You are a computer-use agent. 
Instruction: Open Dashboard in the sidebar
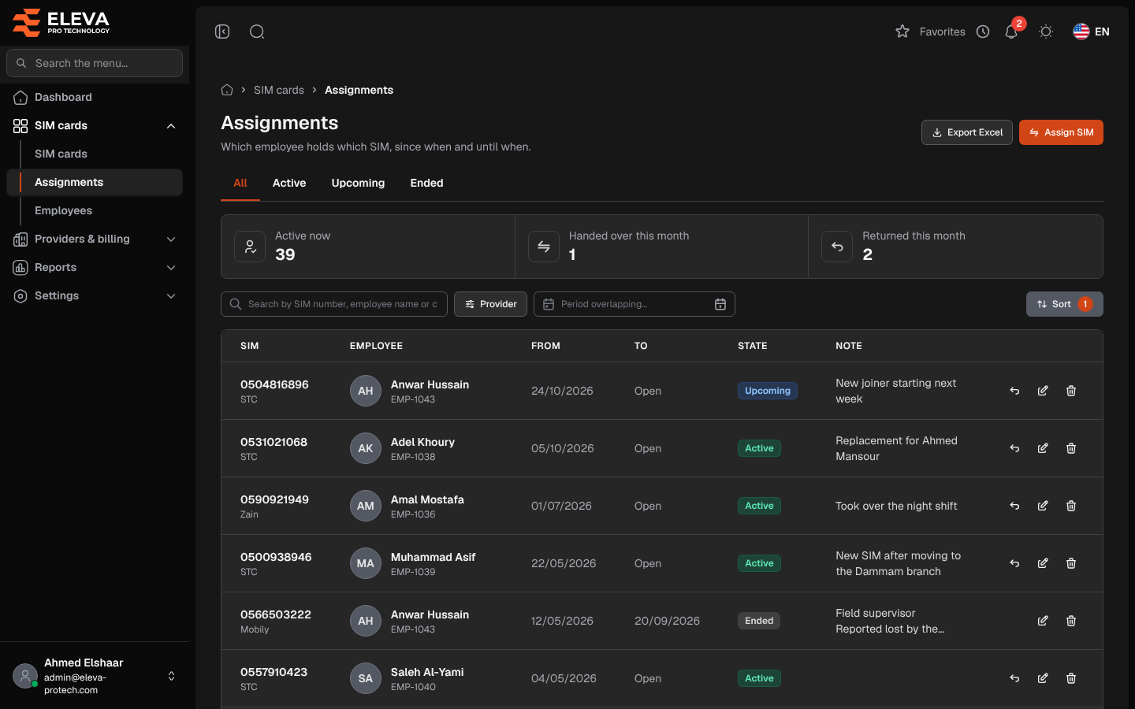[95, 97]
